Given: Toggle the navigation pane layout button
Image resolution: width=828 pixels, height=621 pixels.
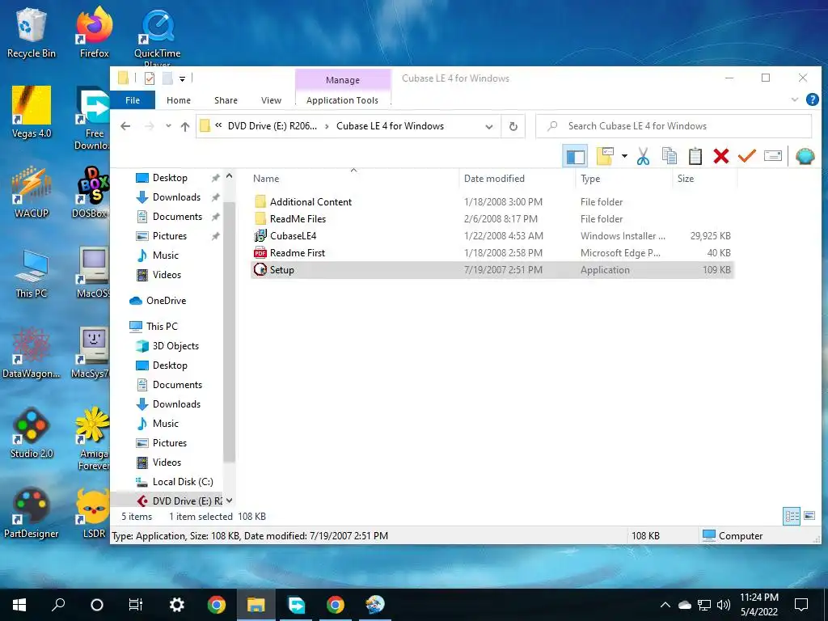Looking at the screenshot, I should (575, 156).
